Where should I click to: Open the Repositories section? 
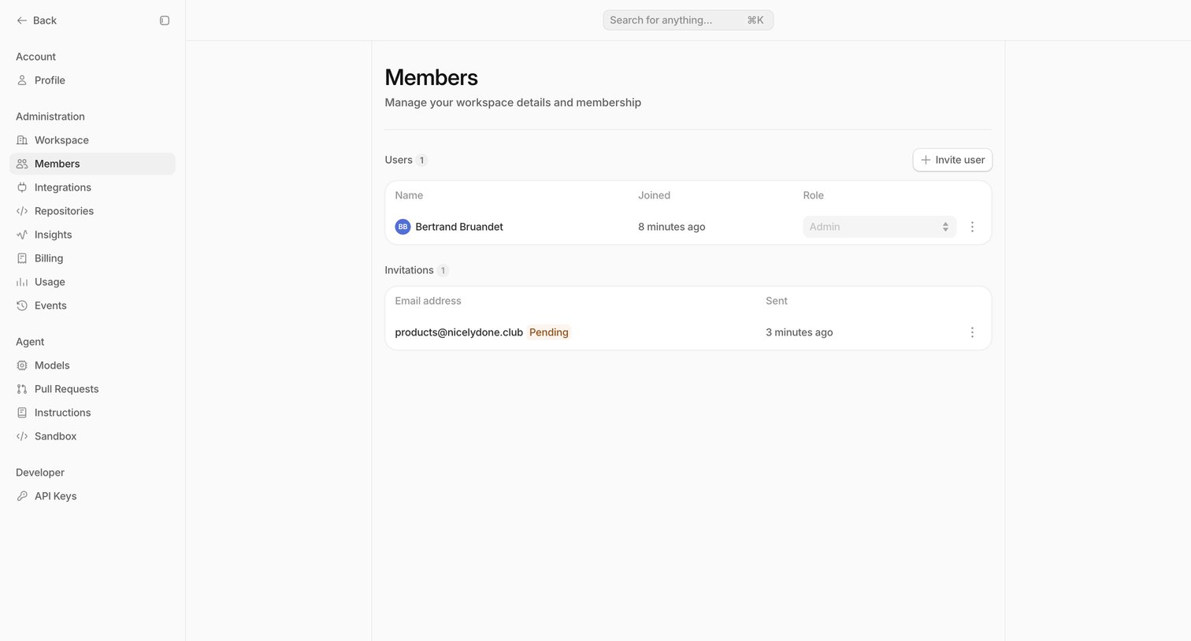click(92, 211)
